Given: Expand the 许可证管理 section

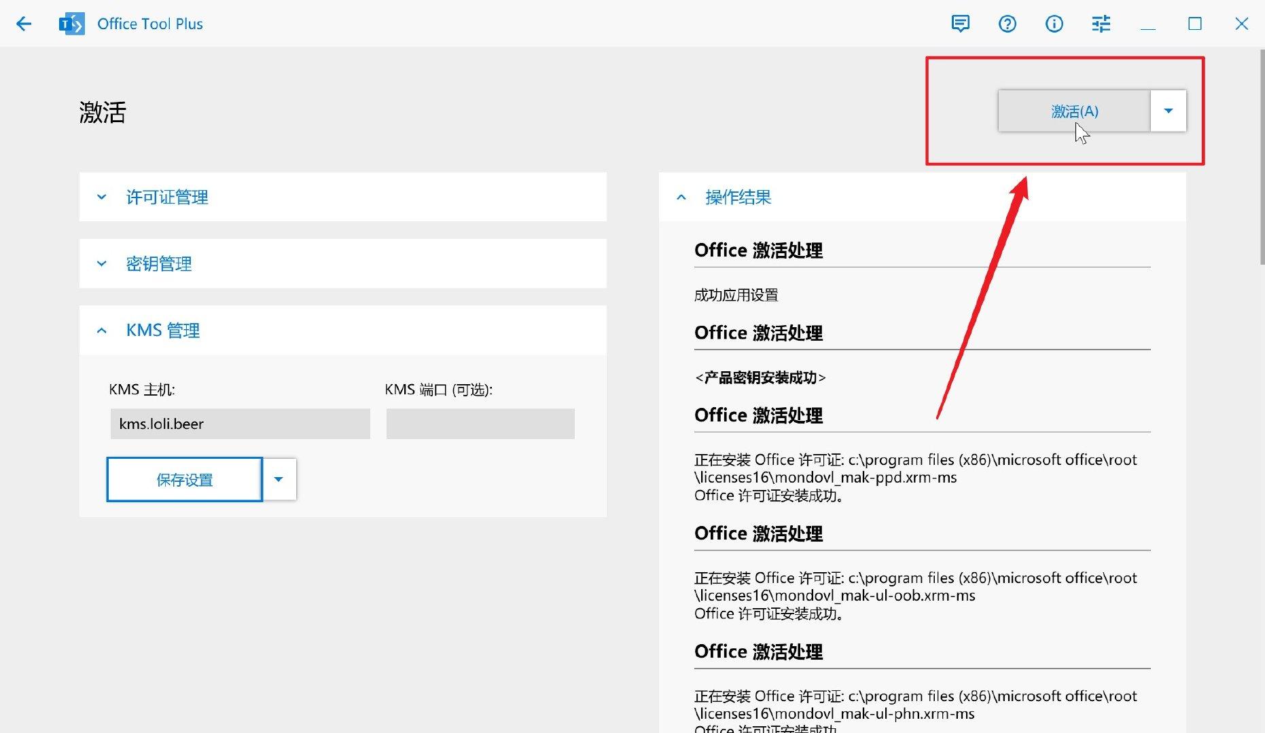Looking at the screenshot, I should click(342, 197).
